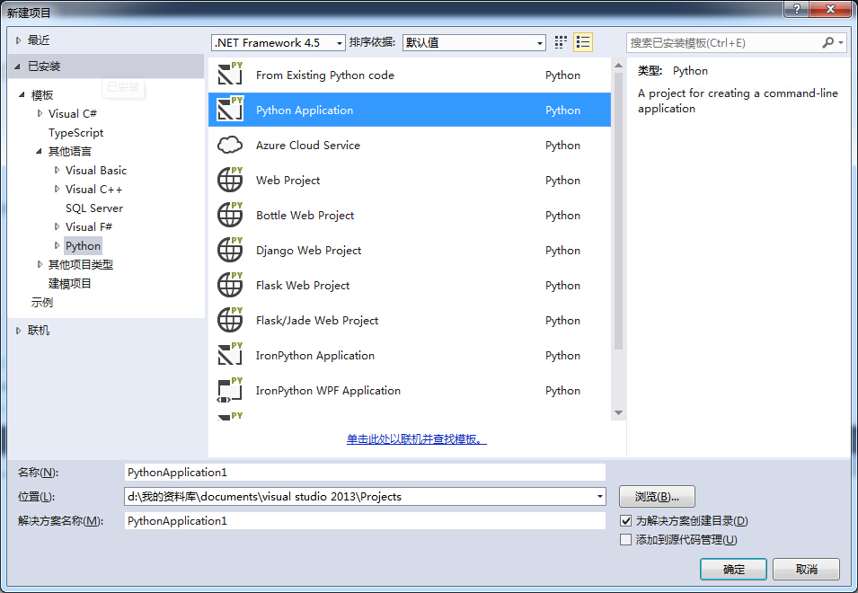Click the search magnifier icon

[x=828, y=42]
